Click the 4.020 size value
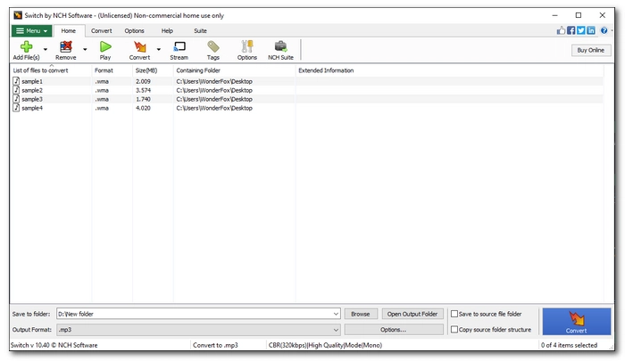 [x=143, y=108]
